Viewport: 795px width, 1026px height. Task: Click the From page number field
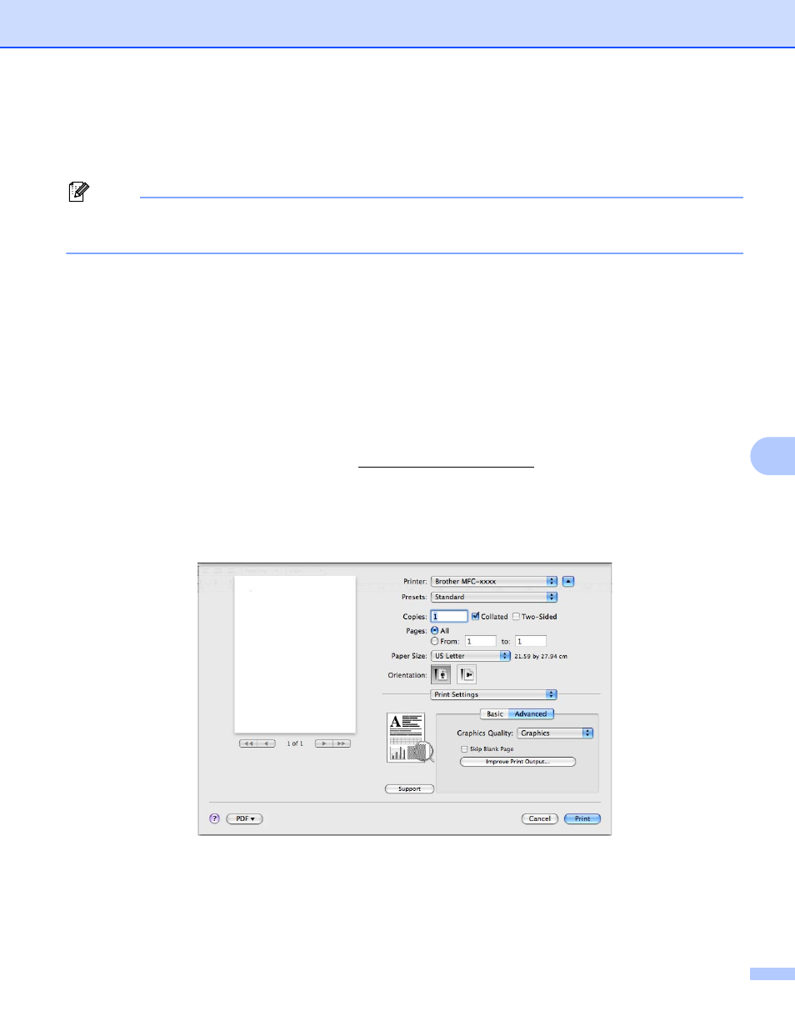pyautogui.click(x=480, y=641)
